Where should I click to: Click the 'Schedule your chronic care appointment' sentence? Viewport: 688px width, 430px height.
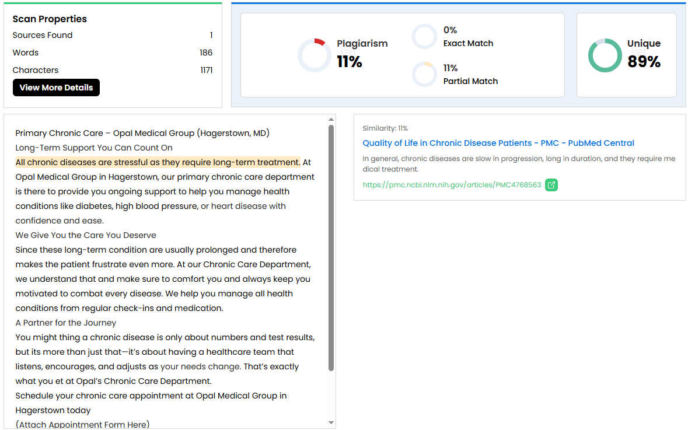tap(151, 403)
